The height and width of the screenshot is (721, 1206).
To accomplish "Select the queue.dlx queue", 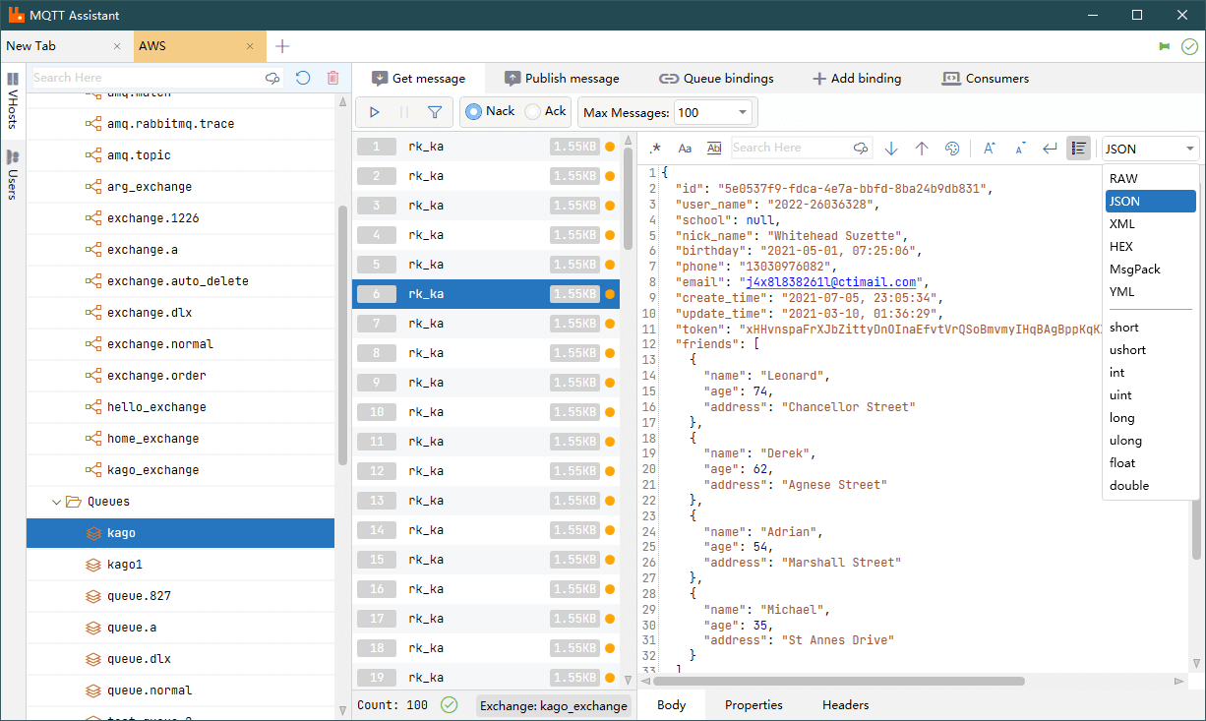I will click(x=139, y=659).
